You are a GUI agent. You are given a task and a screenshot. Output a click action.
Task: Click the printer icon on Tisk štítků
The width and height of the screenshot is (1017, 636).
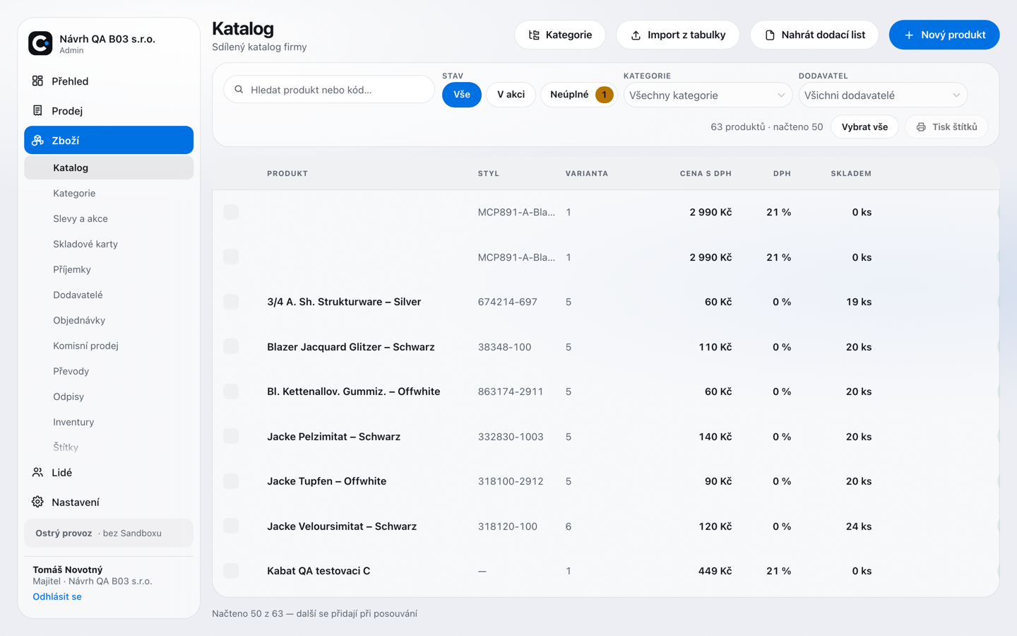click(921, 127)
